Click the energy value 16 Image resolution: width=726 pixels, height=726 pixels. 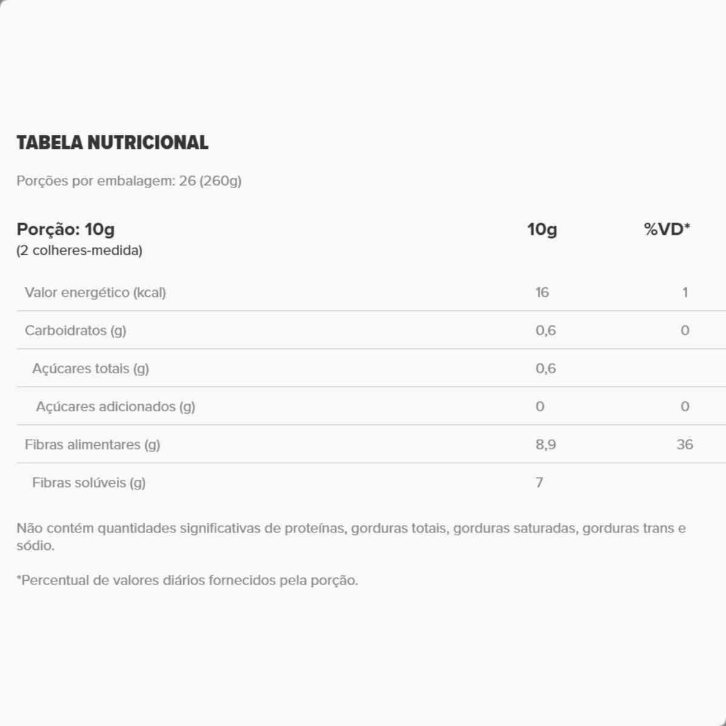(x=541, y=293)
